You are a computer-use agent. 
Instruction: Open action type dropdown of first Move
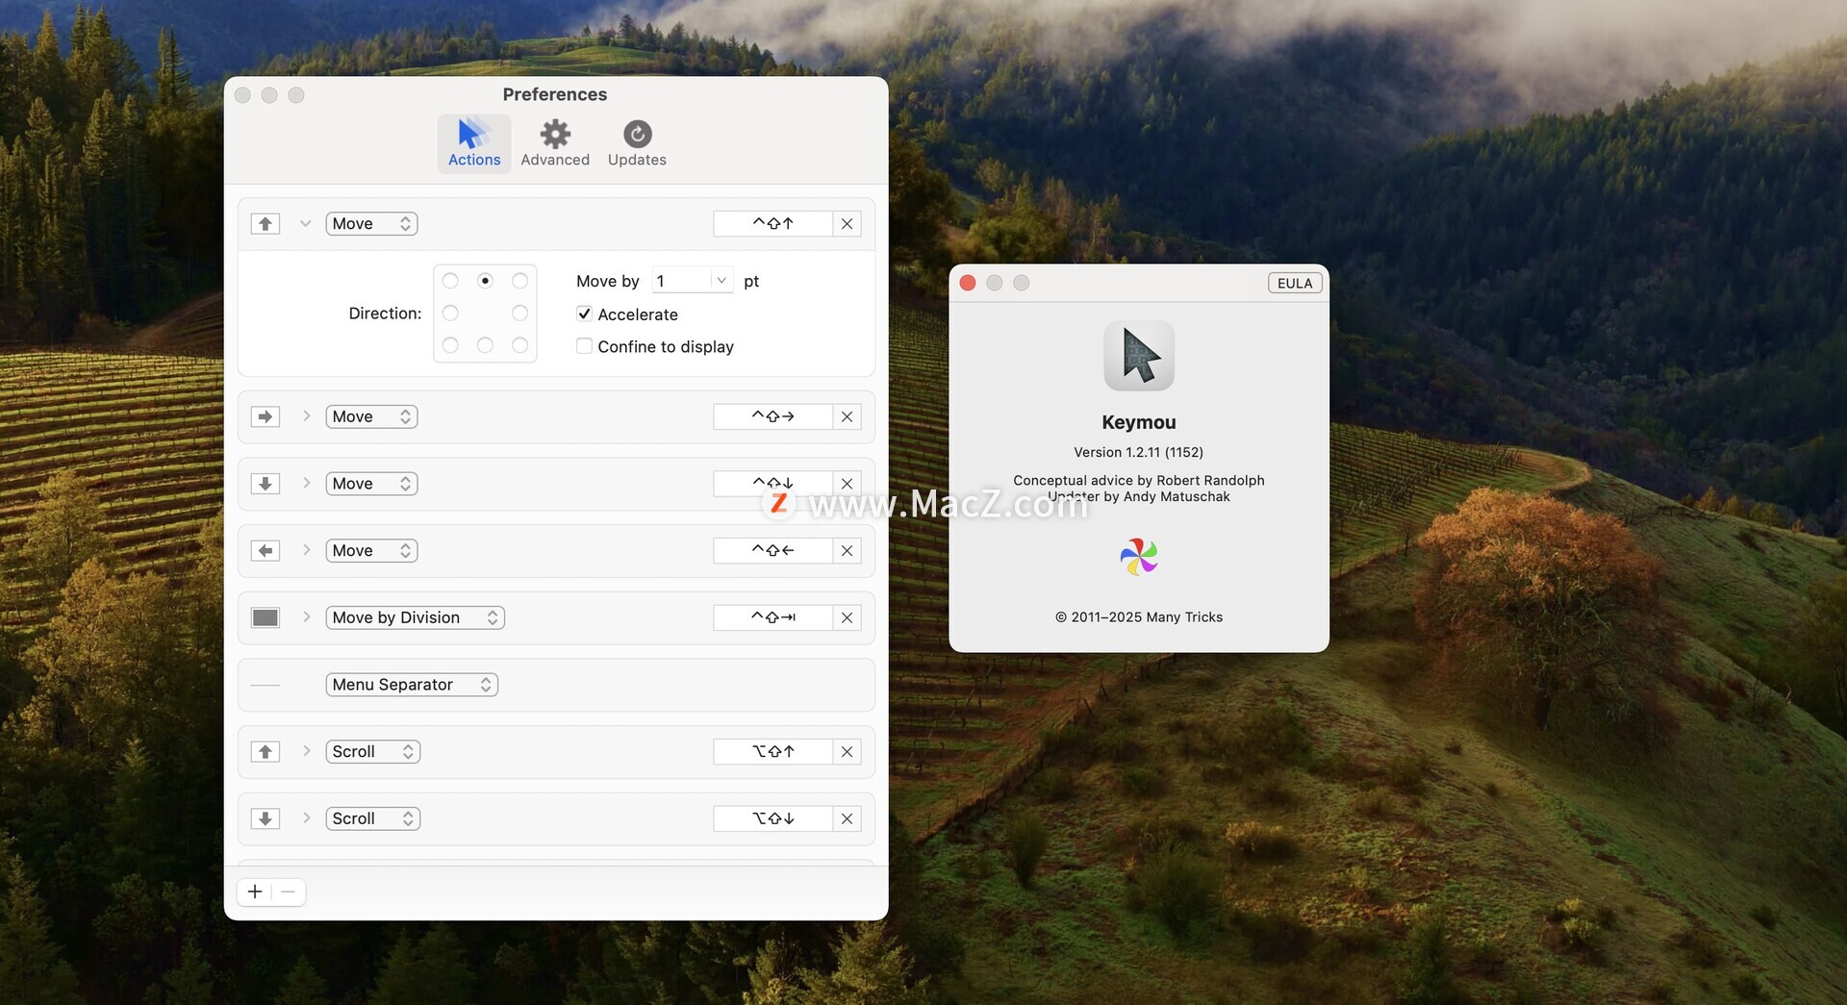[x=371, y=224]
